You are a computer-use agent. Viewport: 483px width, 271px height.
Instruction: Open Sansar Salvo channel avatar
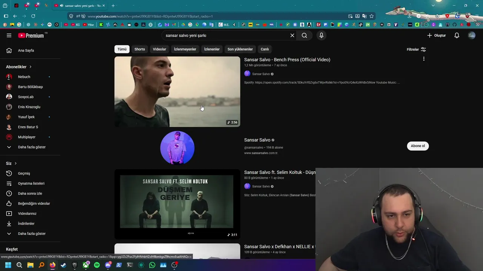pyautogui.click(x=177, y=148)
